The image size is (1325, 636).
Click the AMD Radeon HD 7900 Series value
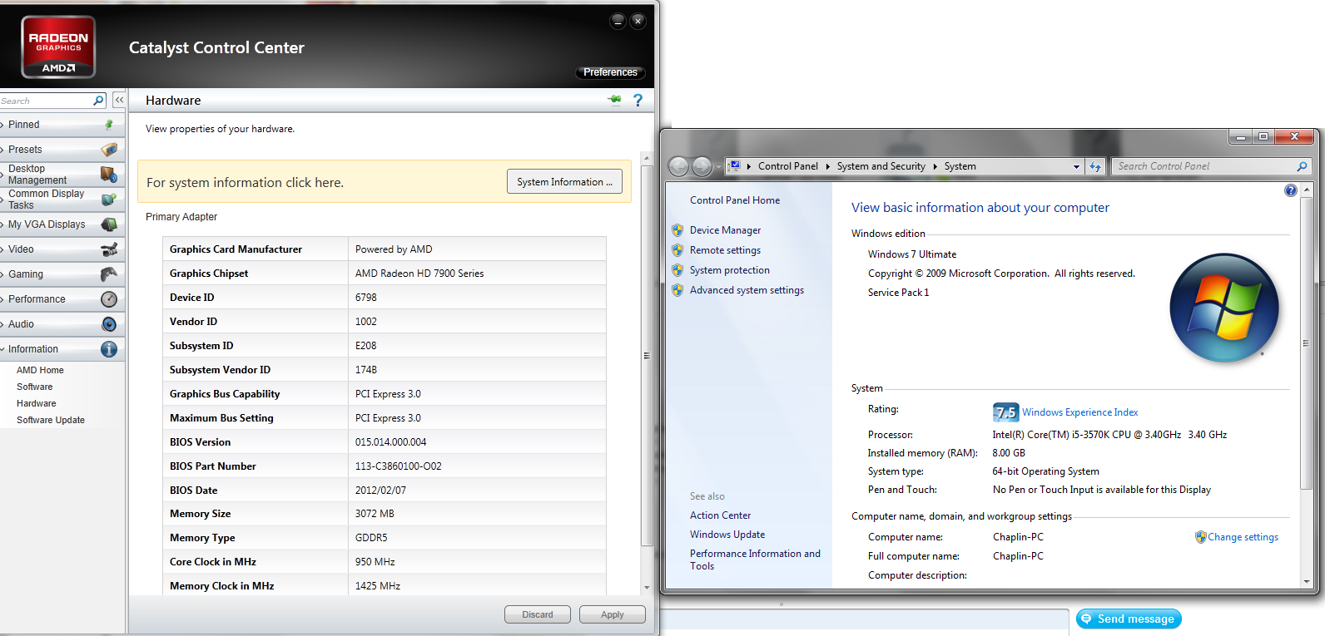click(x=419, y=274)
